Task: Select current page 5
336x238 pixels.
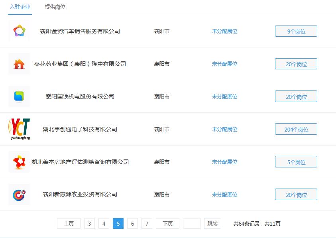Action: pyautogui.click(x=118, y=224)
